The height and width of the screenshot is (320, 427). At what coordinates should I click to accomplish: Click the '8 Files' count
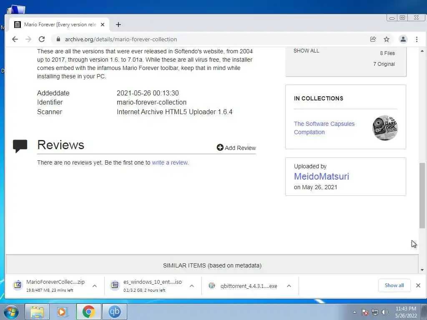point(387,53)
